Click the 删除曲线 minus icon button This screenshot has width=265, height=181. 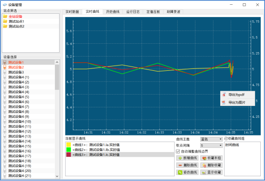coord(187,165)
